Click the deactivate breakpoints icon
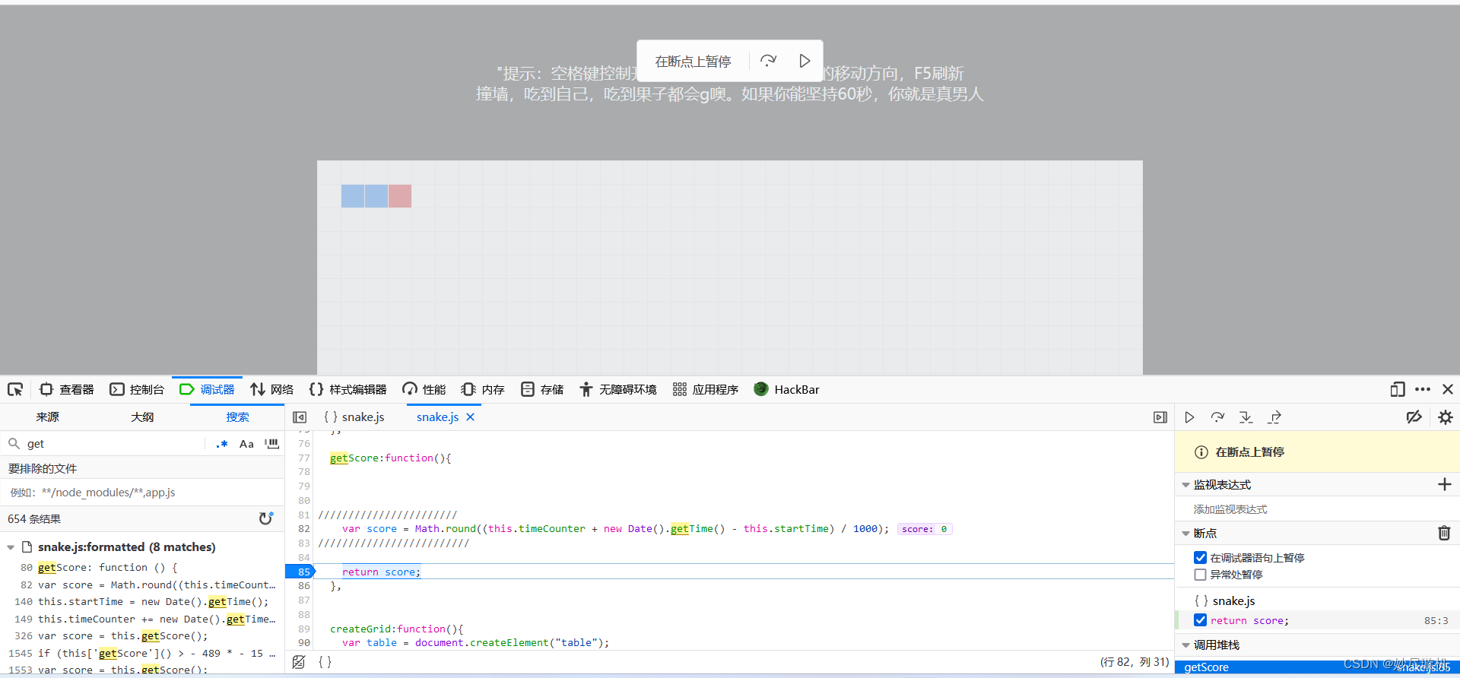 tap(1414, 417)
